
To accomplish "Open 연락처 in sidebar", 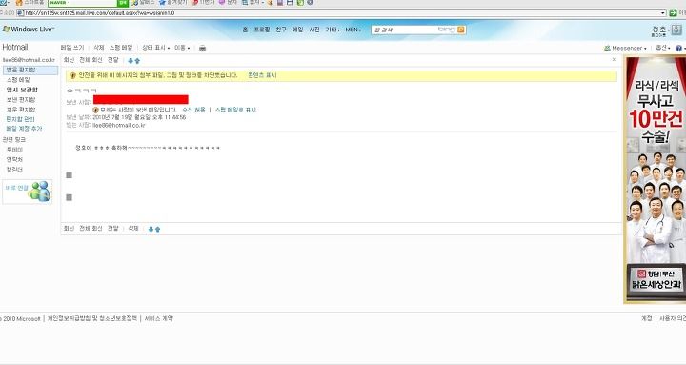I will [x=14, y=160].
